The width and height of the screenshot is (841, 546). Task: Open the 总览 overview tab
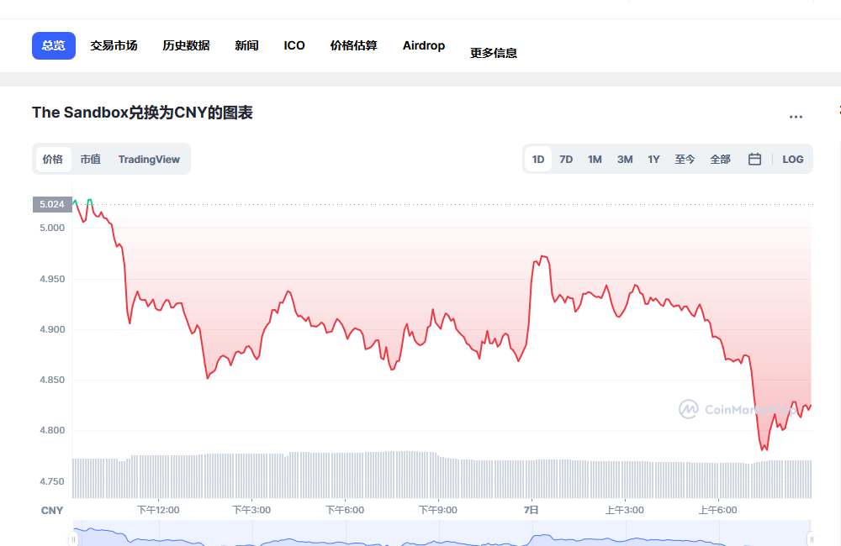[54, 45]
